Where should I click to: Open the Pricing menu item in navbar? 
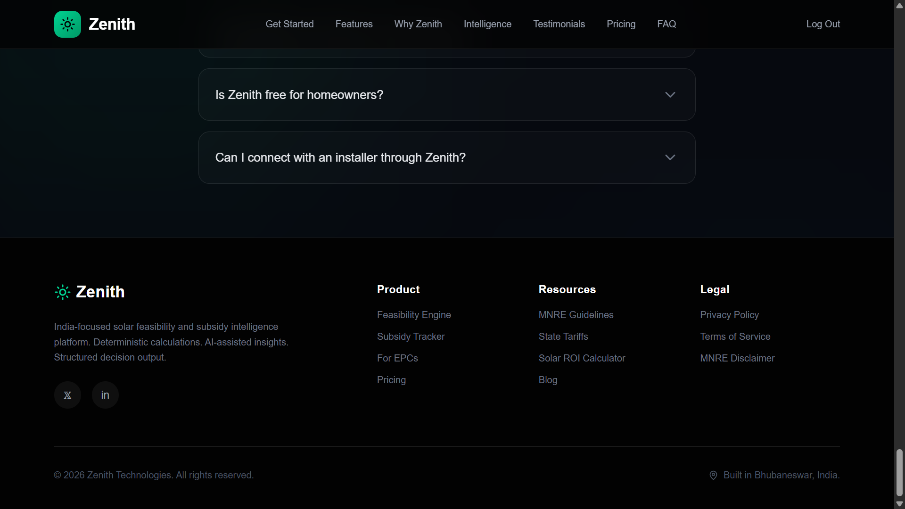click(621, 24)
